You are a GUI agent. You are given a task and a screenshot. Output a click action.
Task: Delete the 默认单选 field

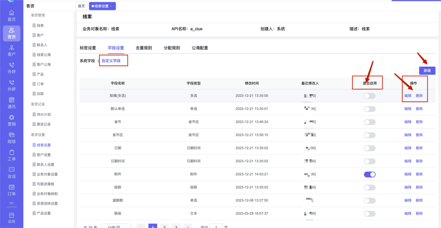419,109
